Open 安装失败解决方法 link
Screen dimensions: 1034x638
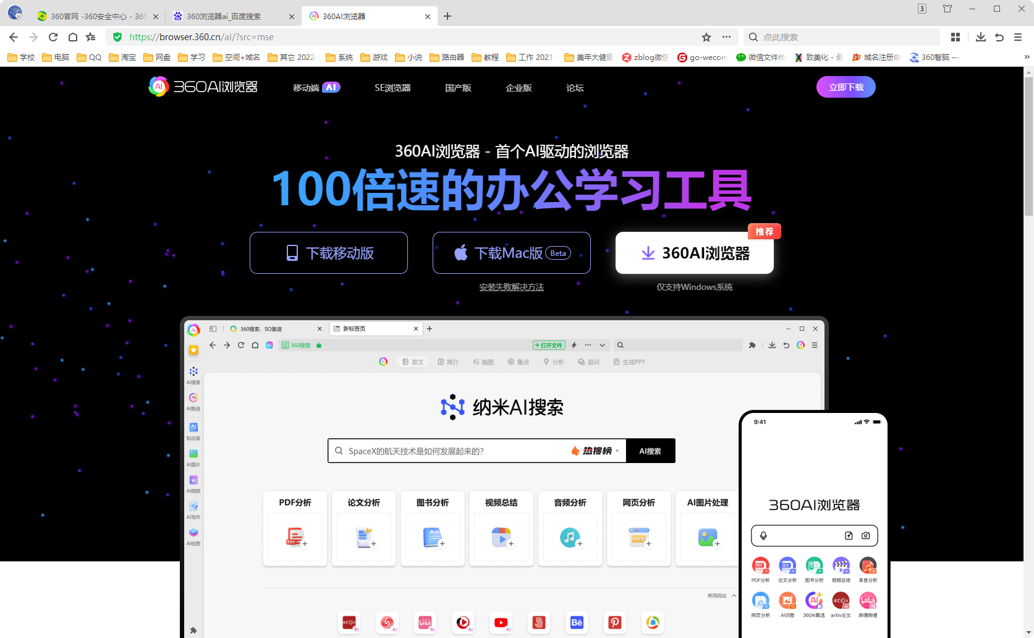pyautogui.click(x=512, y=287)
